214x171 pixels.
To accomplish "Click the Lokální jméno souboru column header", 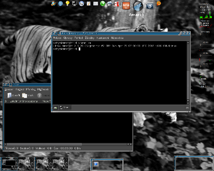I will click(x=24, y=101).
